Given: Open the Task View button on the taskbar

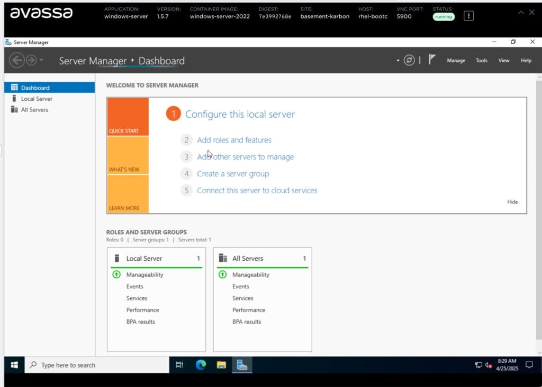Looking at the screenshot, I should pos(179,364).
